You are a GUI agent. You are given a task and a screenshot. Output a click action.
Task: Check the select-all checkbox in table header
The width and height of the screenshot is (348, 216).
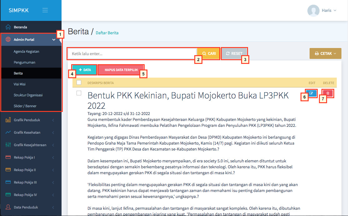(79, 82)
